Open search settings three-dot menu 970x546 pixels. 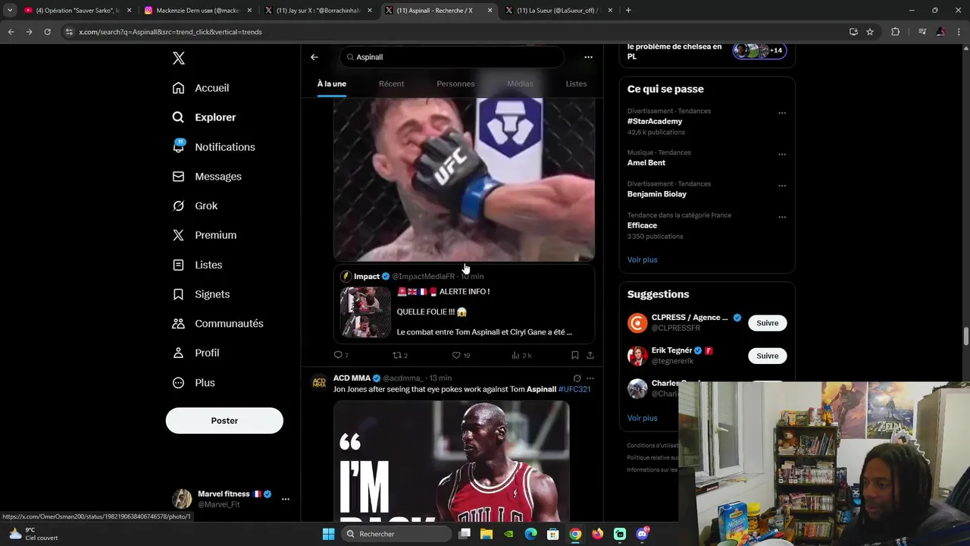click(588, 57)
